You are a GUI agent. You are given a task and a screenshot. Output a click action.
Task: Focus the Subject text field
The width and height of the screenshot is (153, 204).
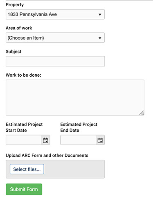pyautogui.click(x=55, y=61)
